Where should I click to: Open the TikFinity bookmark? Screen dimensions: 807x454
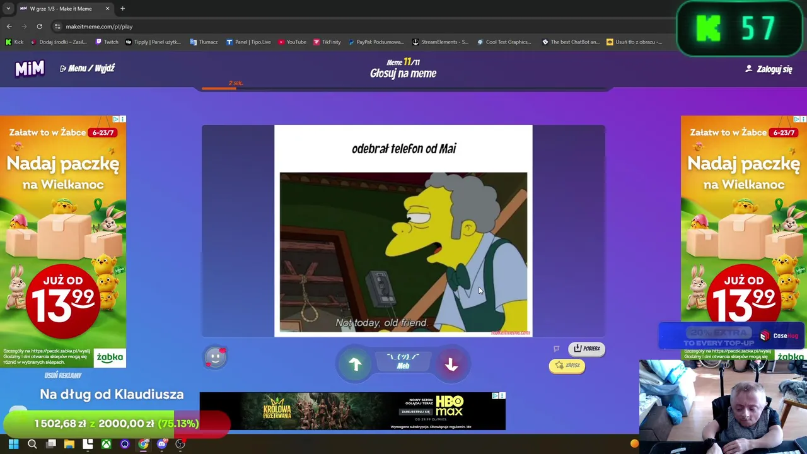pos(327,42)
